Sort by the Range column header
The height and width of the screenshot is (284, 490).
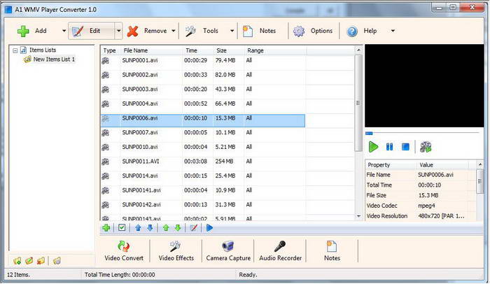[275, 50]
